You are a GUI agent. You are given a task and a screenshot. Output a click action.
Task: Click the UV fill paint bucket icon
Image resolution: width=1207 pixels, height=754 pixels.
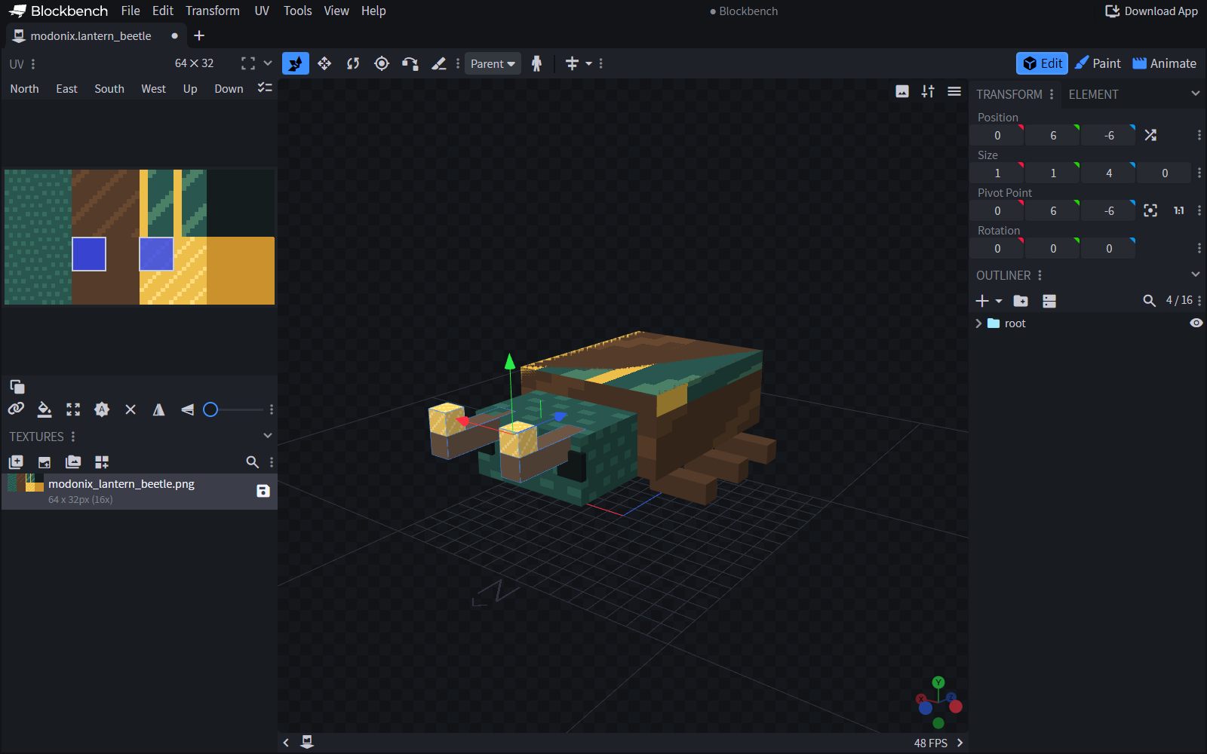45,409
